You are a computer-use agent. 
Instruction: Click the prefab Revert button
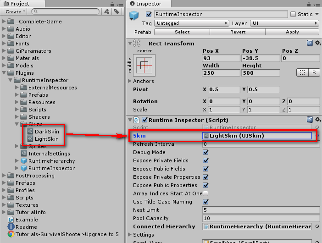238,32
